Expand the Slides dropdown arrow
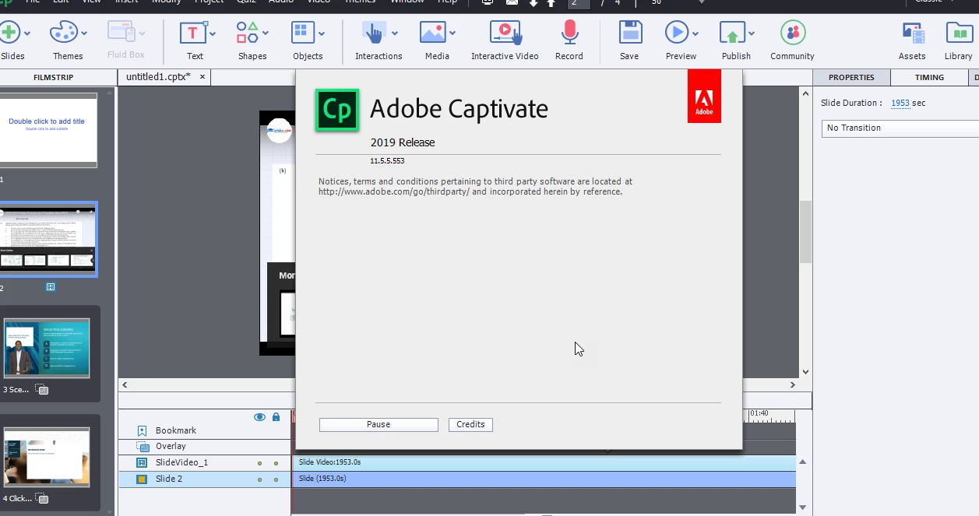The height and width of the screenshot is (516, 979). [x=27, y=33]
